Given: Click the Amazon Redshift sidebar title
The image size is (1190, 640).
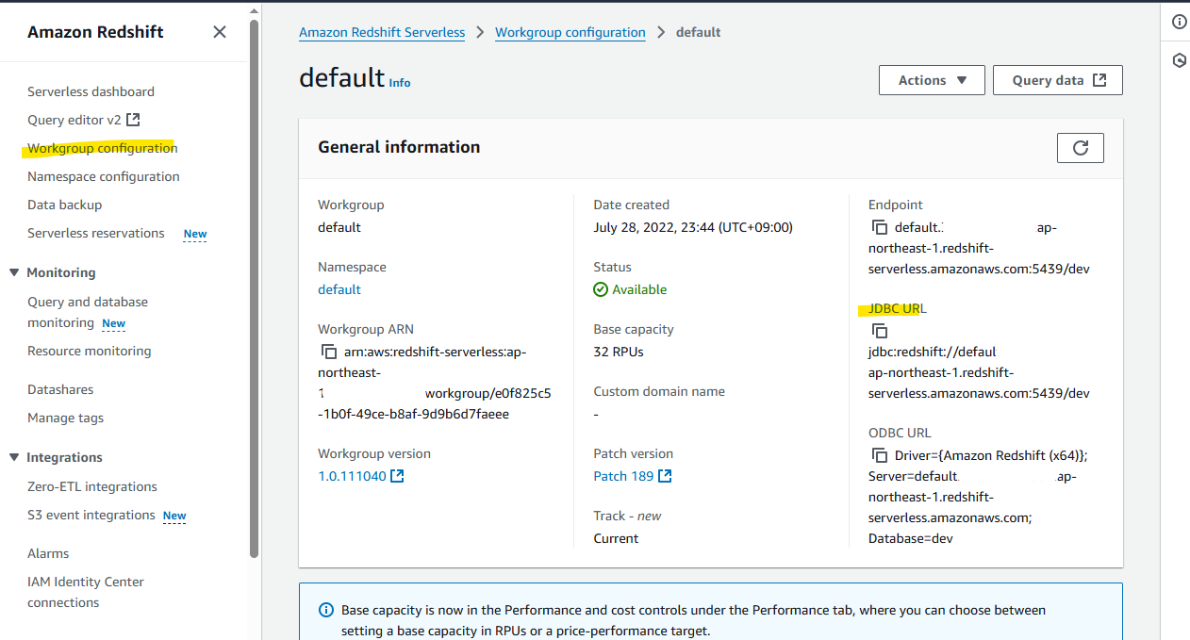Looking at the screenshot, I should click(95, 32).
